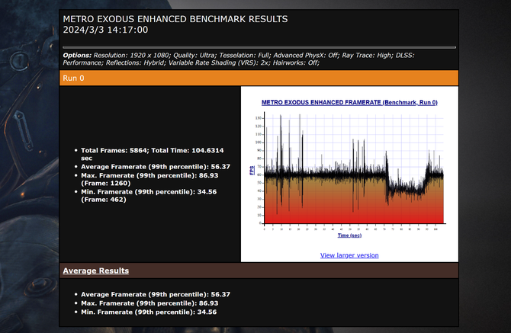
Task: Open the 'View larger version' link
Action: coord(349,255)
